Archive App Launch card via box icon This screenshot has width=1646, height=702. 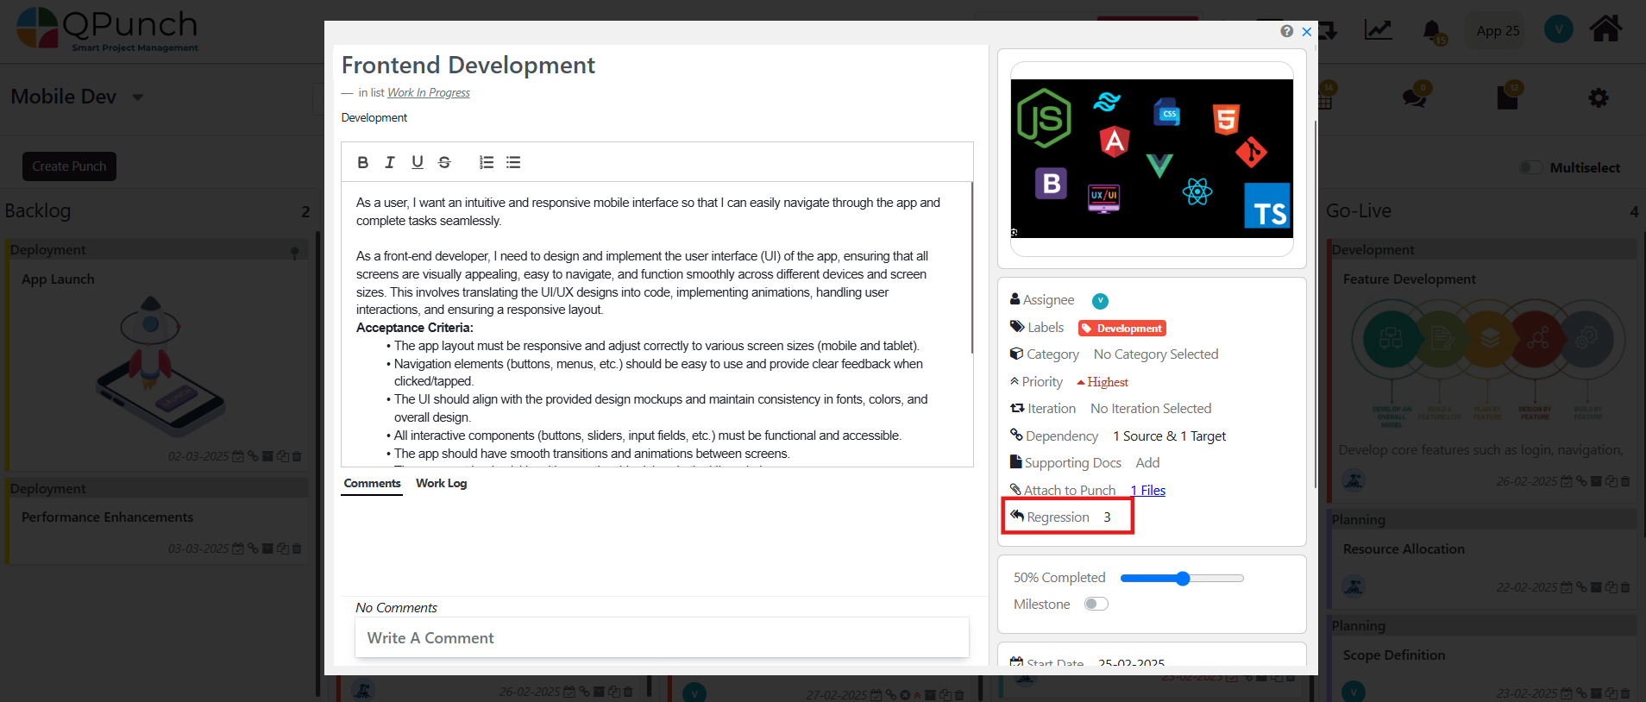267,456
